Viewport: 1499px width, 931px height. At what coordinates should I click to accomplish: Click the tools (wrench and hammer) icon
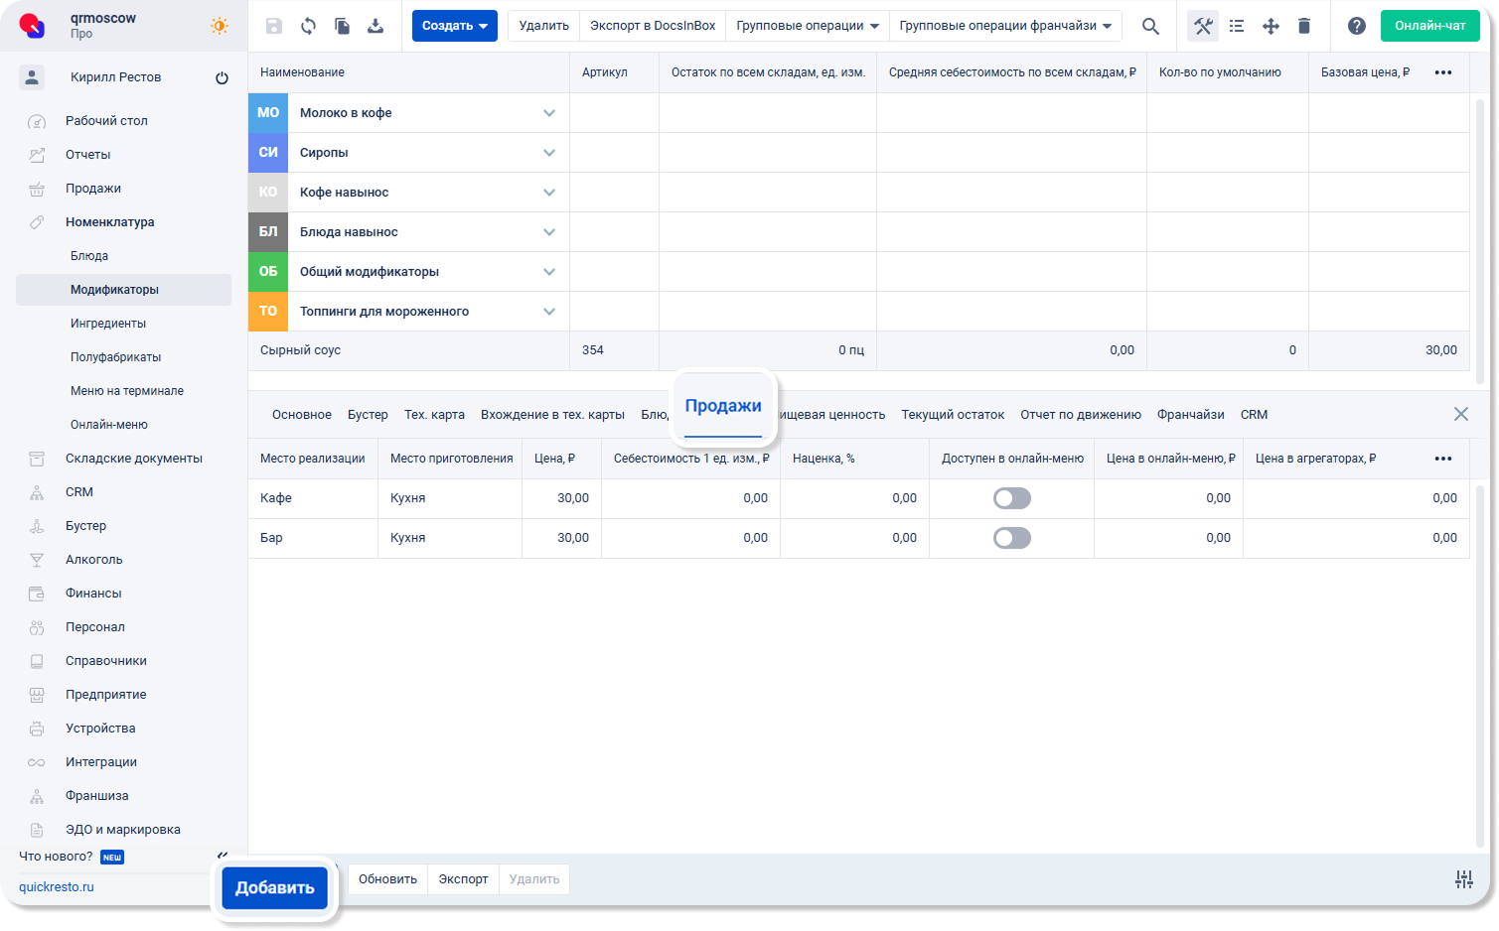click(1203, 26)
